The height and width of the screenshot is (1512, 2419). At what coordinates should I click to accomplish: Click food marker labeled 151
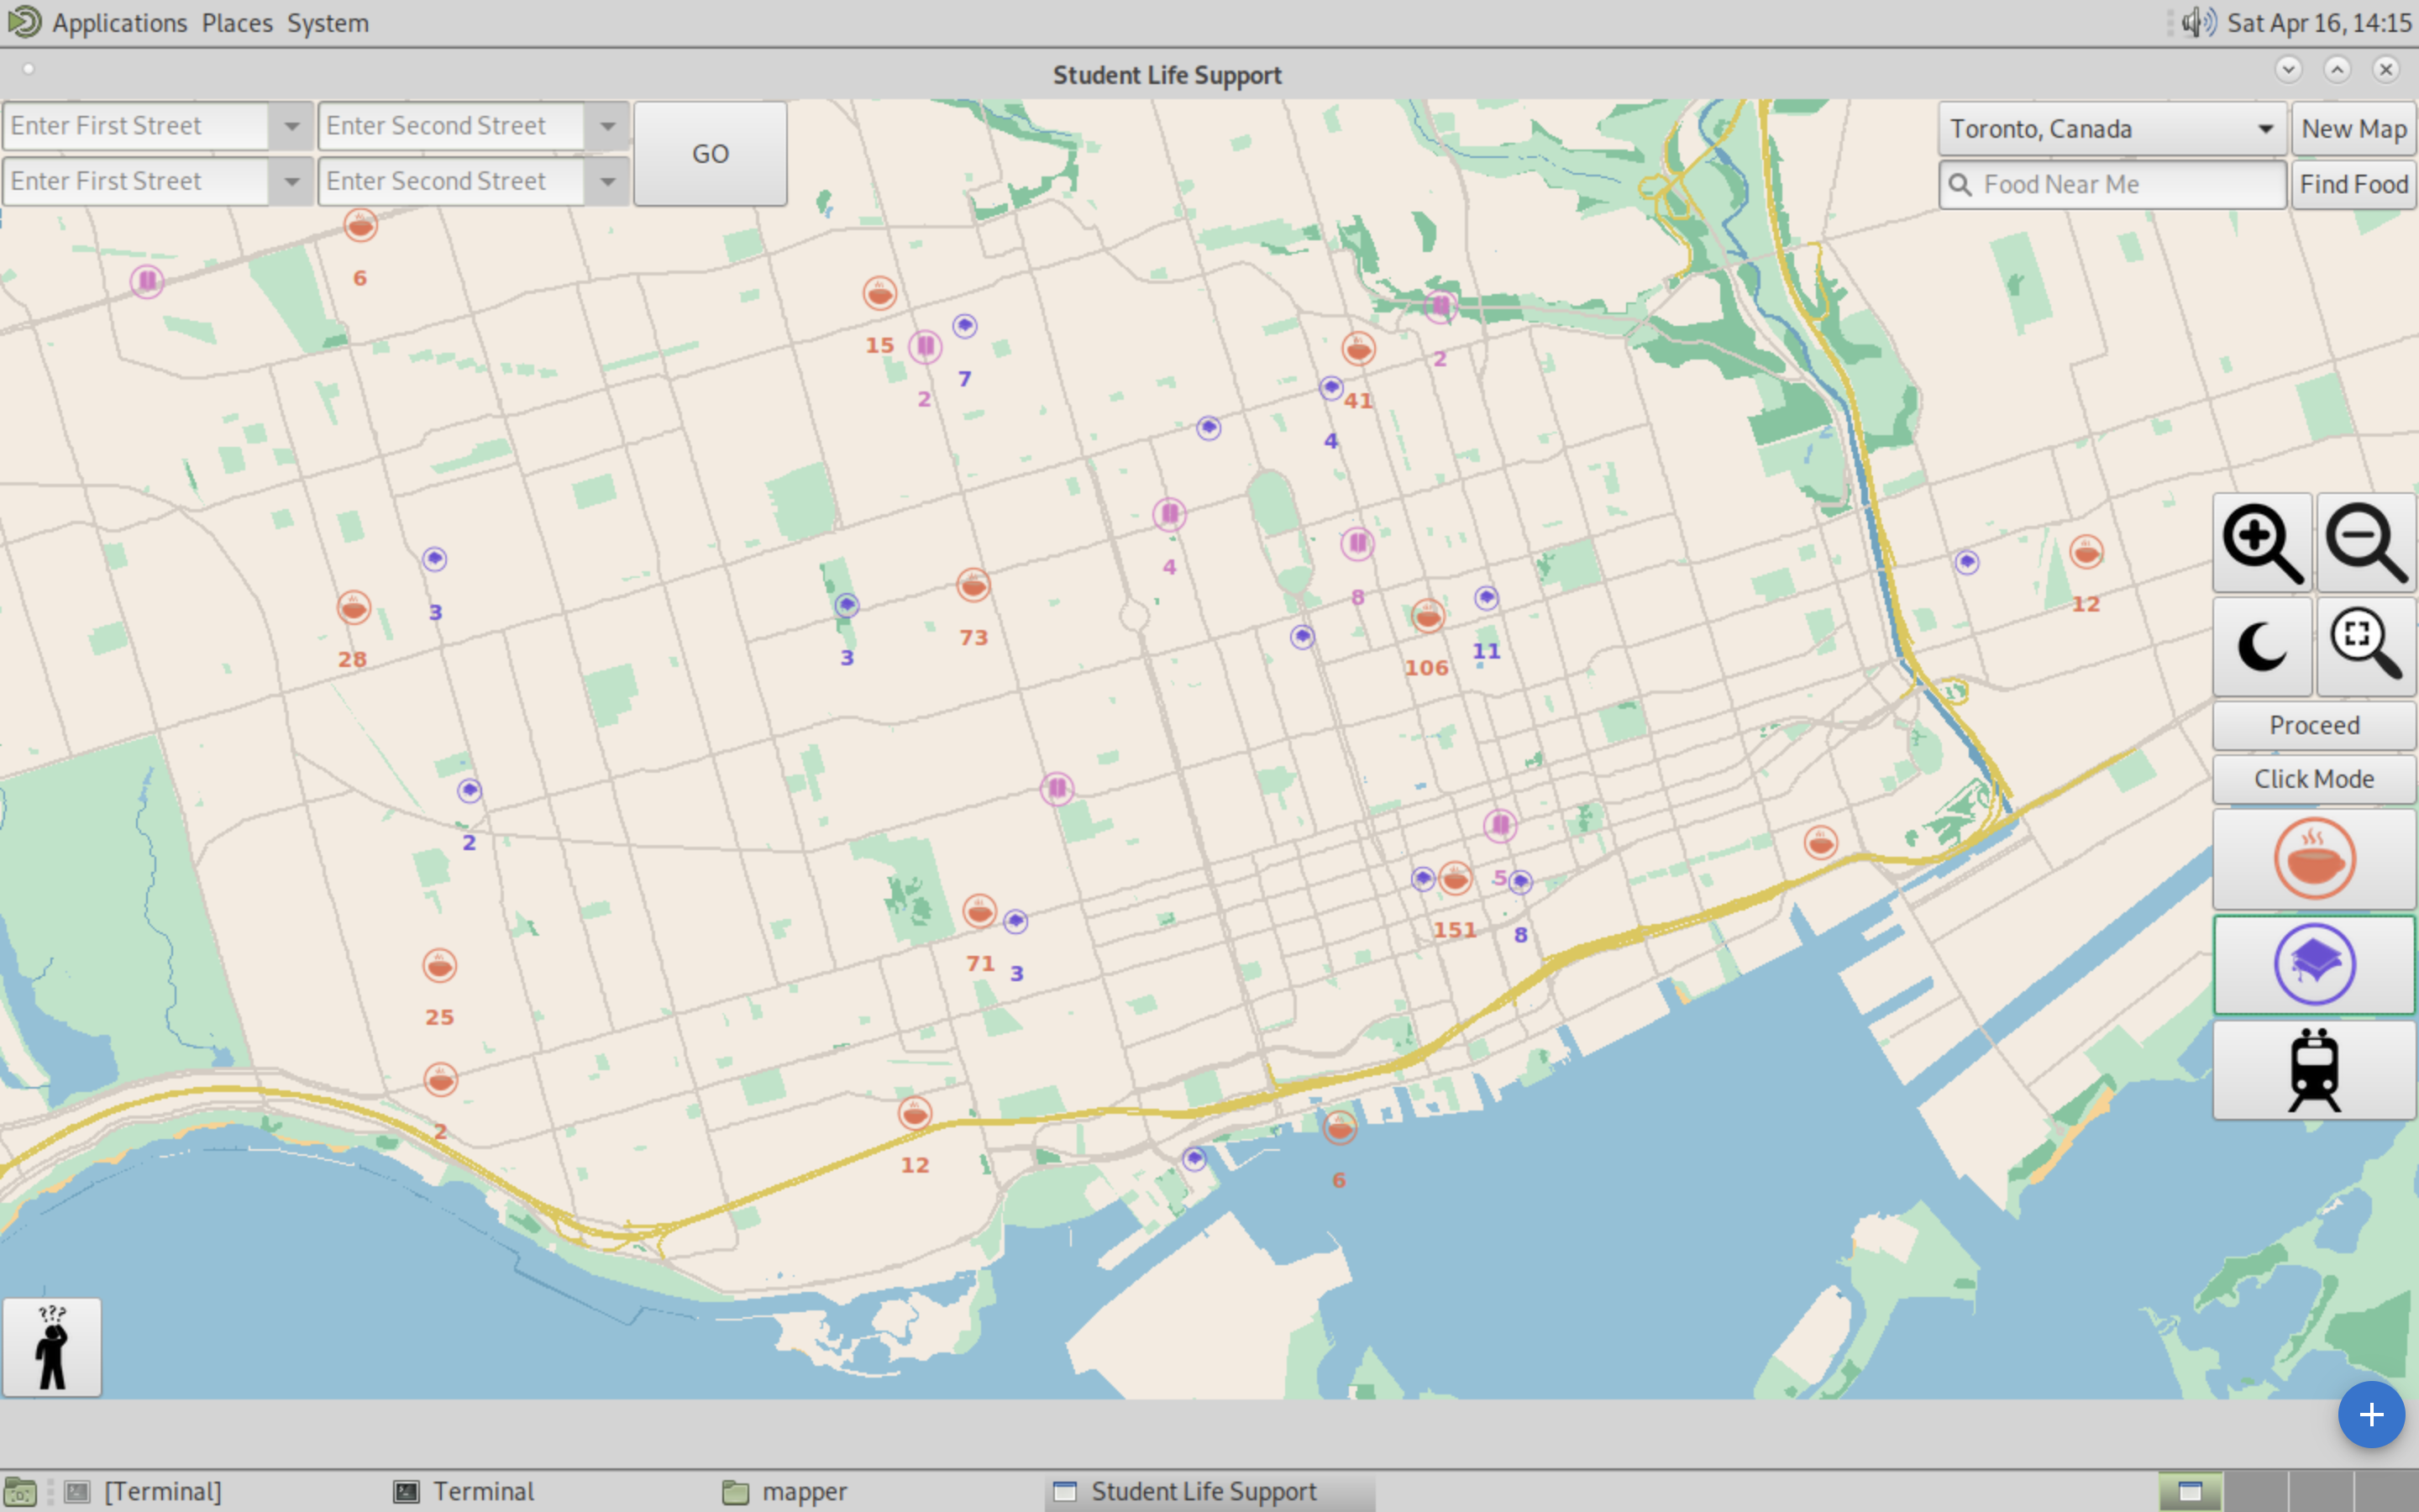coord(1456,879)
